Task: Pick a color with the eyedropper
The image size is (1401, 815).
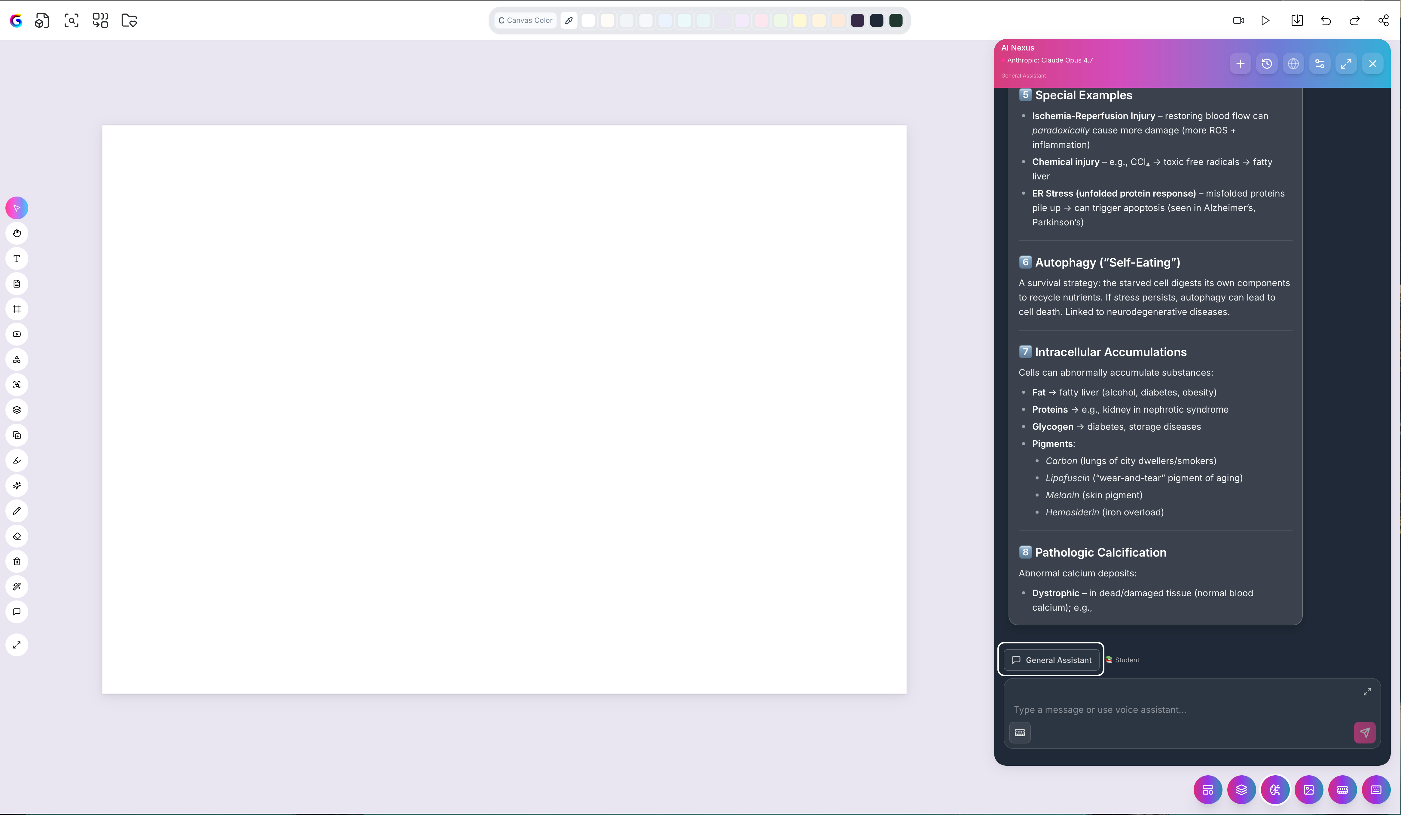Action: (569, 20)
